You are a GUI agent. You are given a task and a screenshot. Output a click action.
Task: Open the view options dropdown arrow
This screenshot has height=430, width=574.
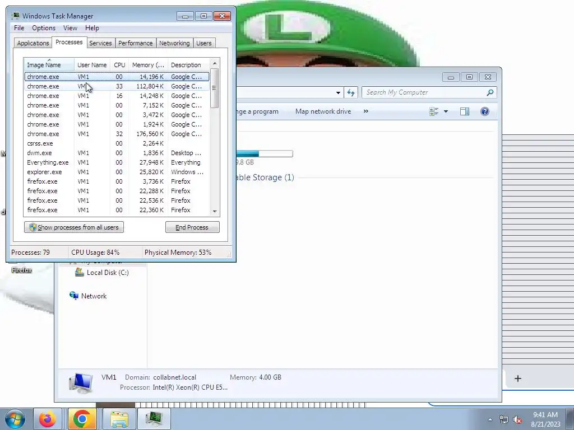pyautogui.click(x=446, y=111)
